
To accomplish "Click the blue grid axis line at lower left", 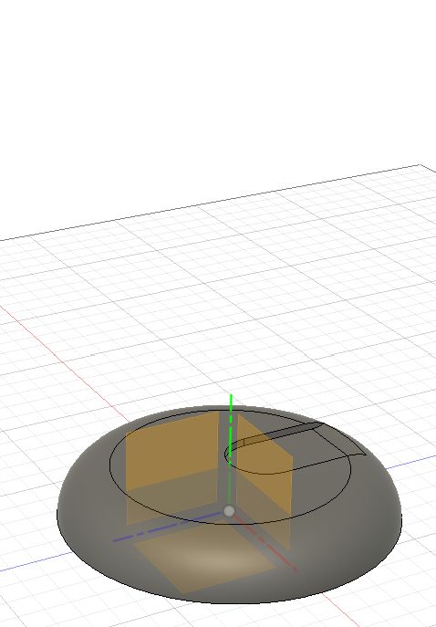I will (36, 561).
